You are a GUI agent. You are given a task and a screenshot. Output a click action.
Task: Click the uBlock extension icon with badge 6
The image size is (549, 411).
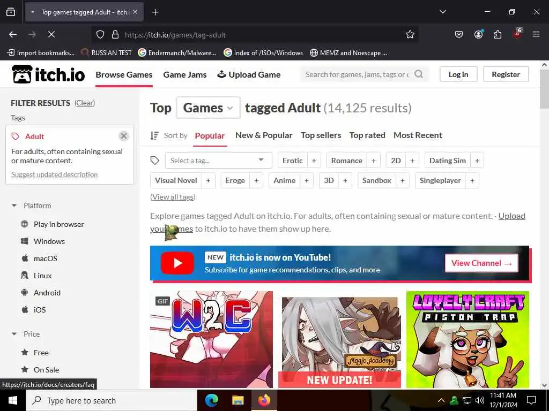[517, 34]
